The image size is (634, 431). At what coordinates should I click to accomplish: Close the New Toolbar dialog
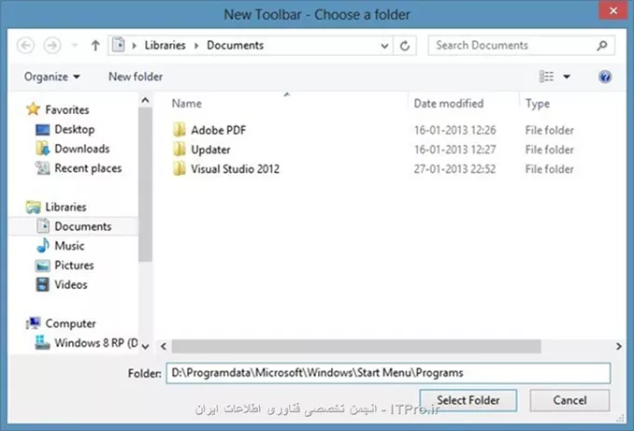(x=613, y=10)
